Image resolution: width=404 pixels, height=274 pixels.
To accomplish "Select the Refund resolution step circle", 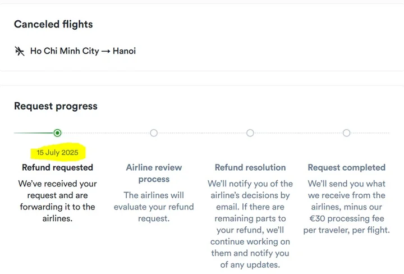I will pyautogui.click(x=250, y=133).
